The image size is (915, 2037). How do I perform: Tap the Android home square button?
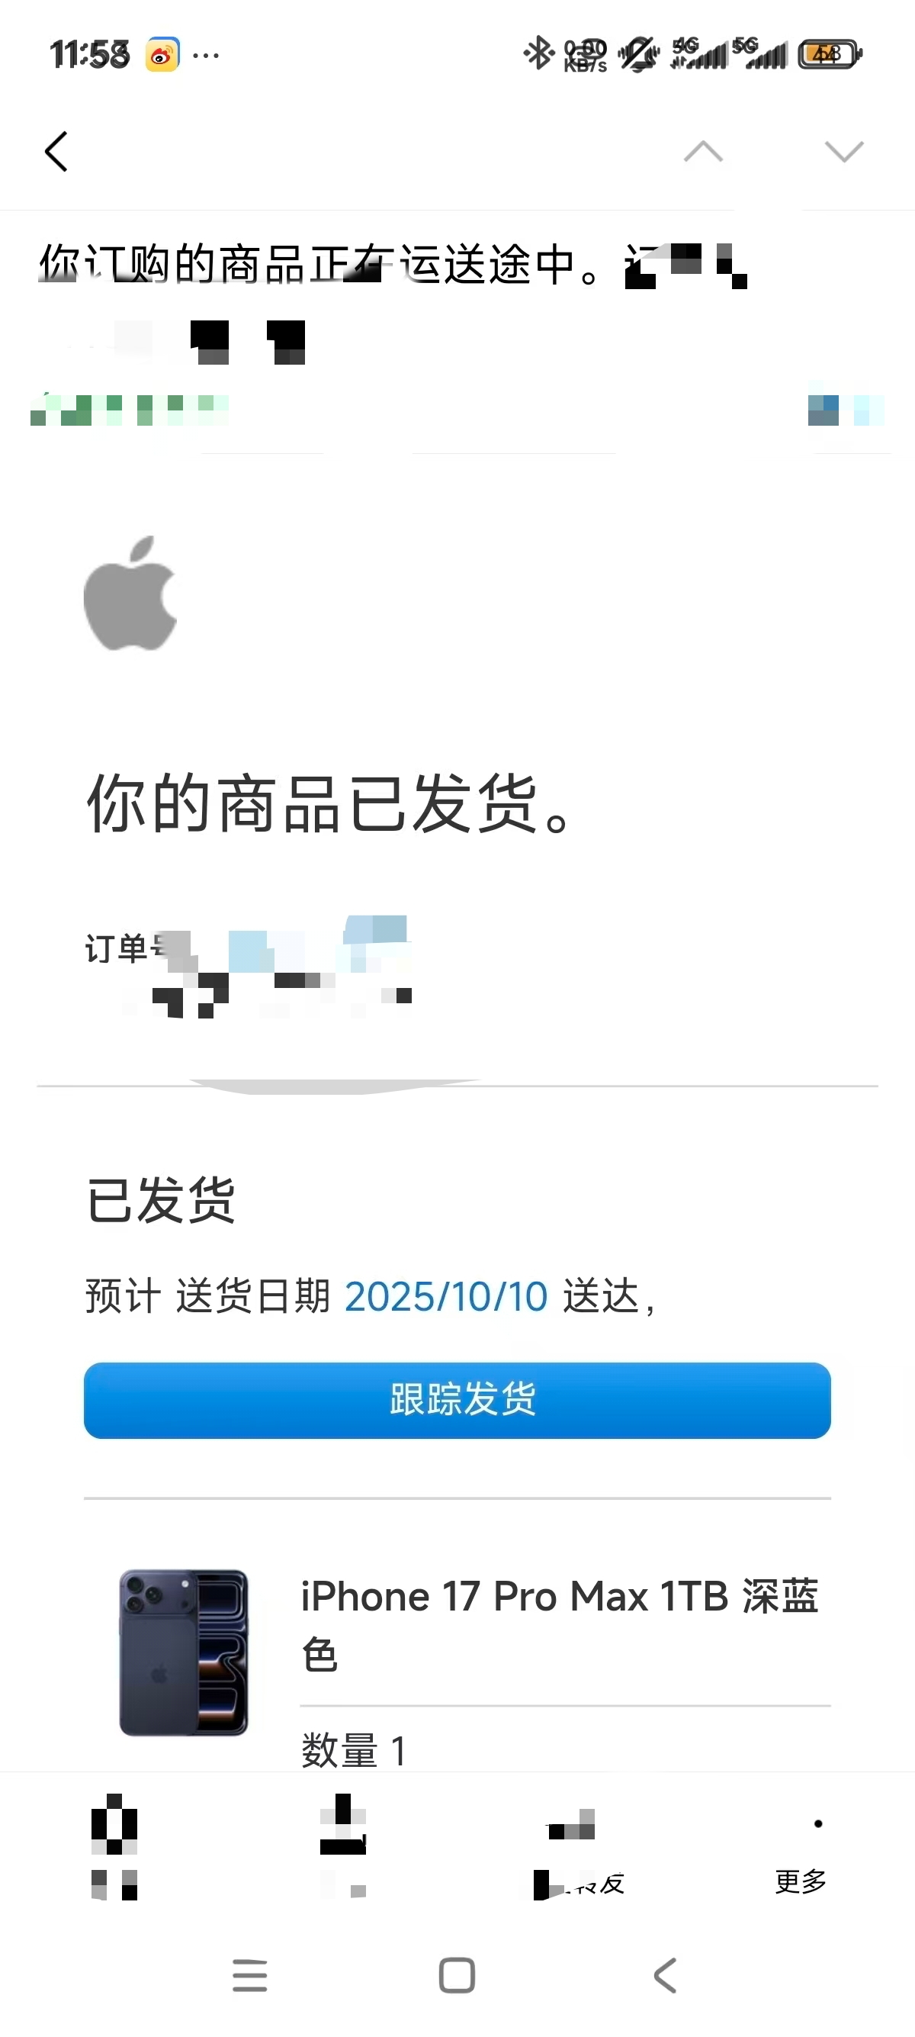click(457, 1975)
